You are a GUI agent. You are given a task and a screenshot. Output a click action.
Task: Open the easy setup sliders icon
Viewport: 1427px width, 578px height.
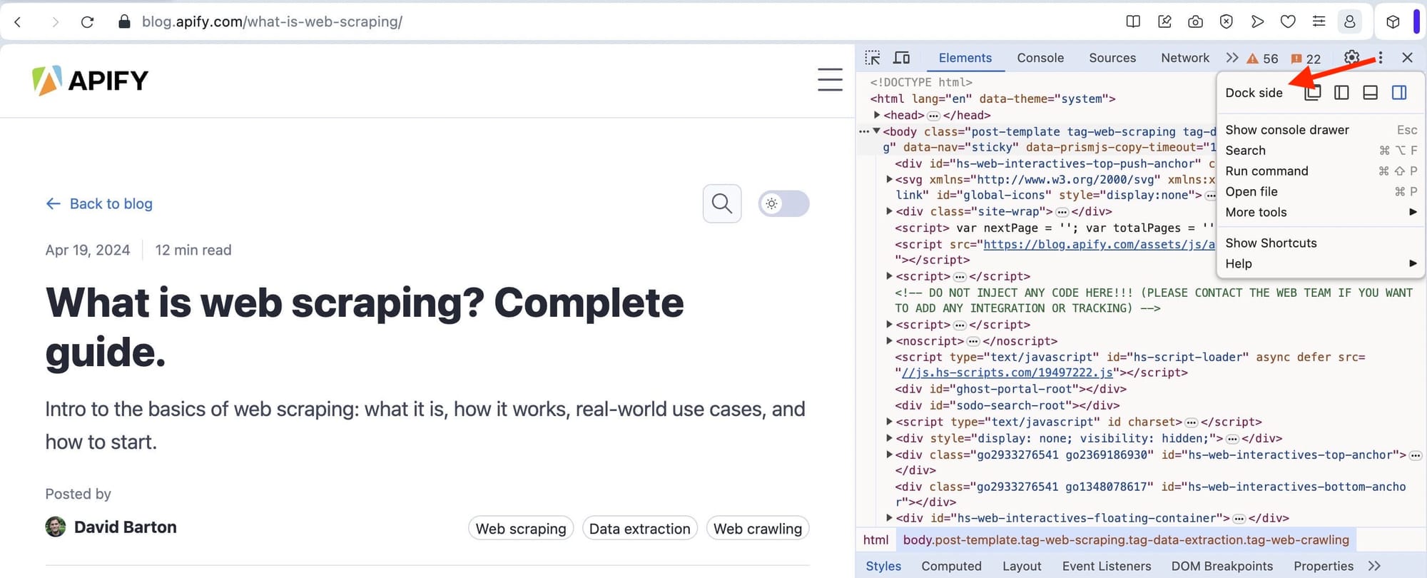1319,21
